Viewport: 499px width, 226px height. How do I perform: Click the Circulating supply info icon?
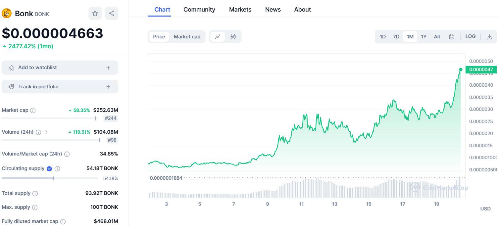57,169
